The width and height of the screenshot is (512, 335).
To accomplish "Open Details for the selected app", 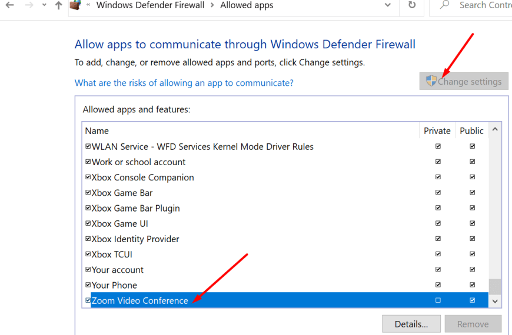I will 411,324.
